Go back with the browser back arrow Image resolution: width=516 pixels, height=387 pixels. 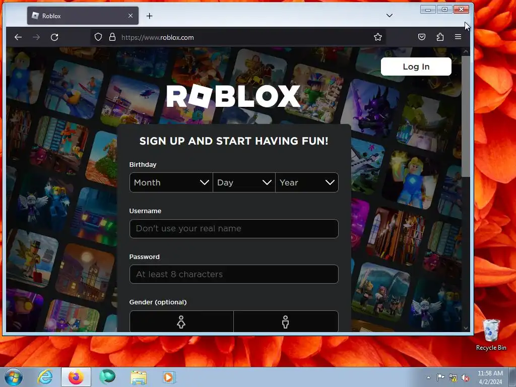pyautogui.click(x=18, y=37)
